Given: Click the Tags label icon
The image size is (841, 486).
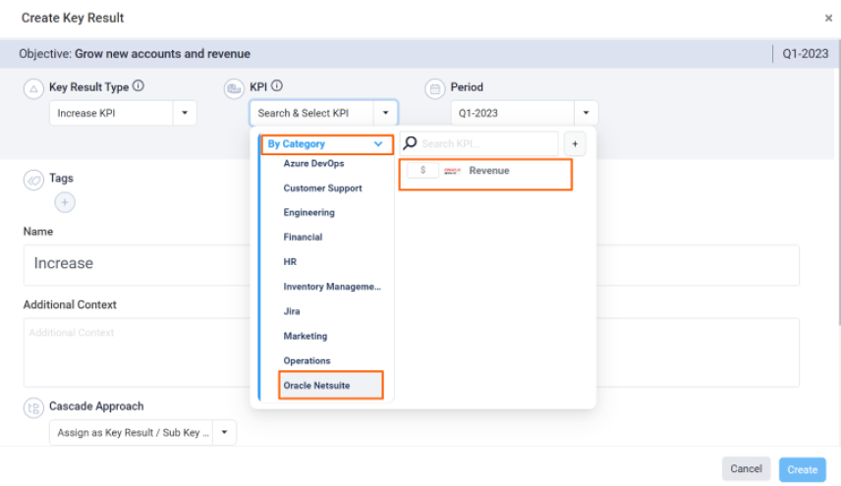Looking at the screenshot, I should (33, 180).
